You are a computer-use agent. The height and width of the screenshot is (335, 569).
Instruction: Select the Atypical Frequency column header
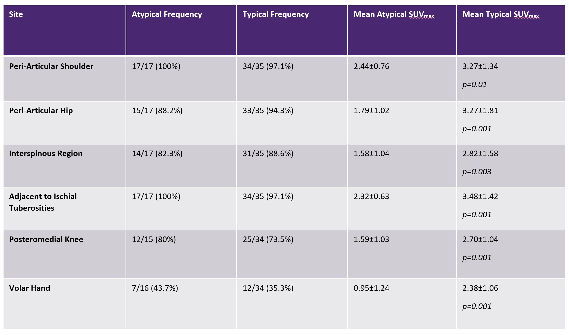[167, 14]
